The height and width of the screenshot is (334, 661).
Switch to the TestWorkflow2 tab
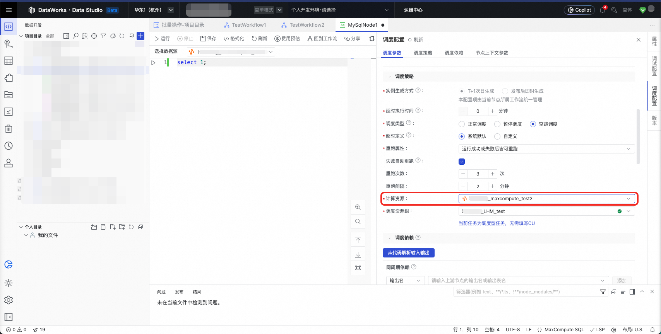(303, 25)
